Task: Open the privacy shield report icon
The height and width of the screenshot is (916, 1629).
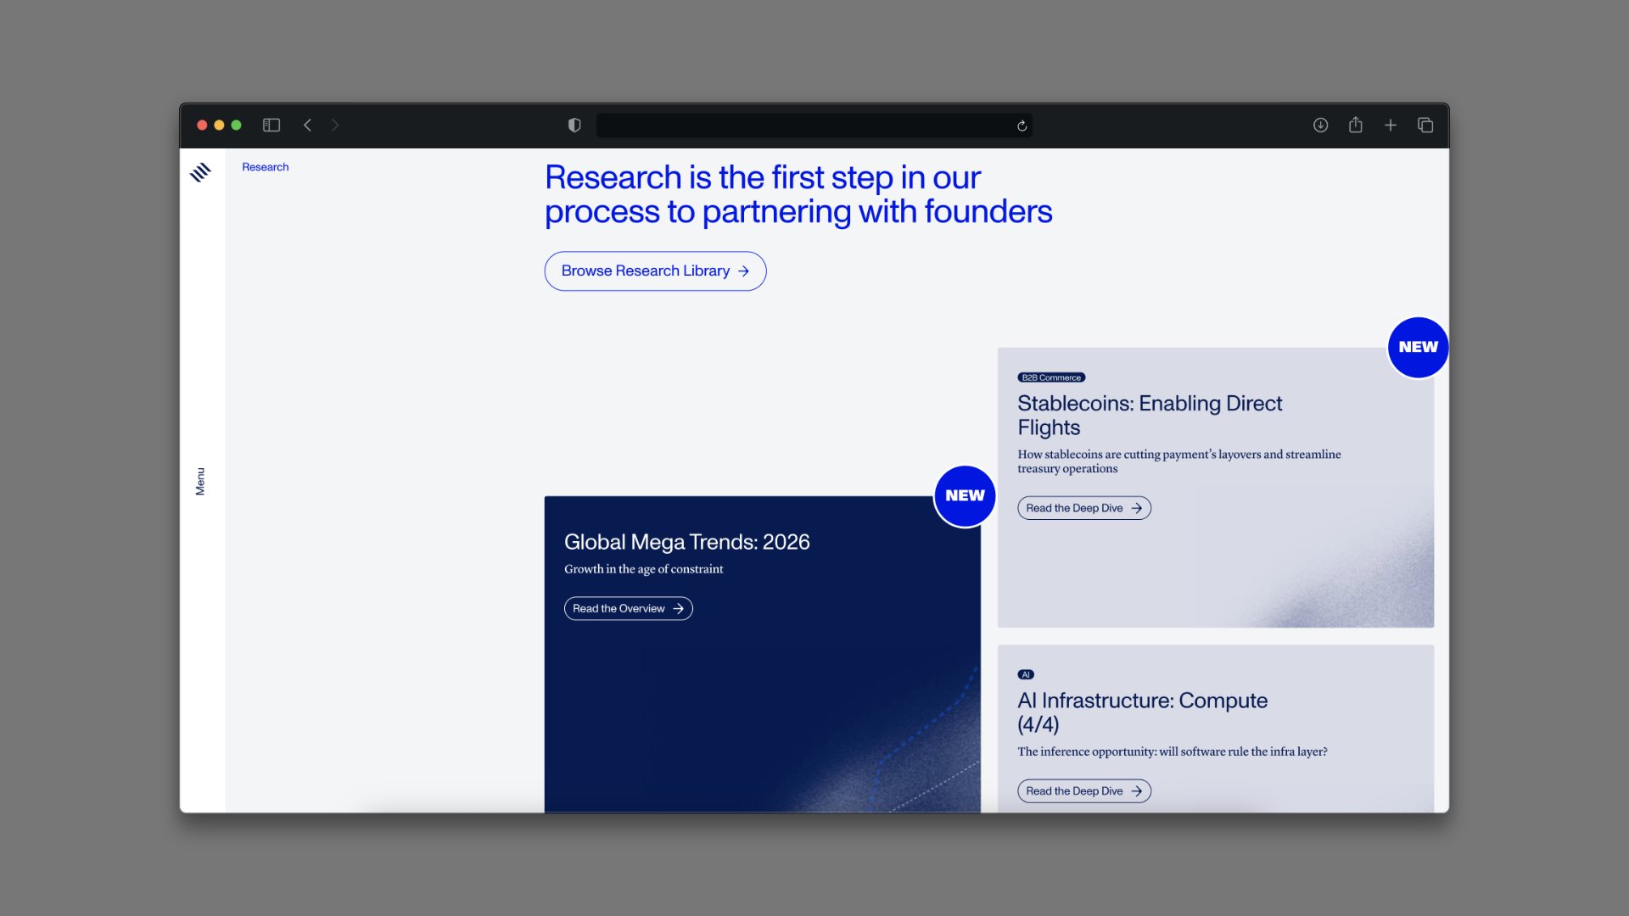Action: (574, 125)
